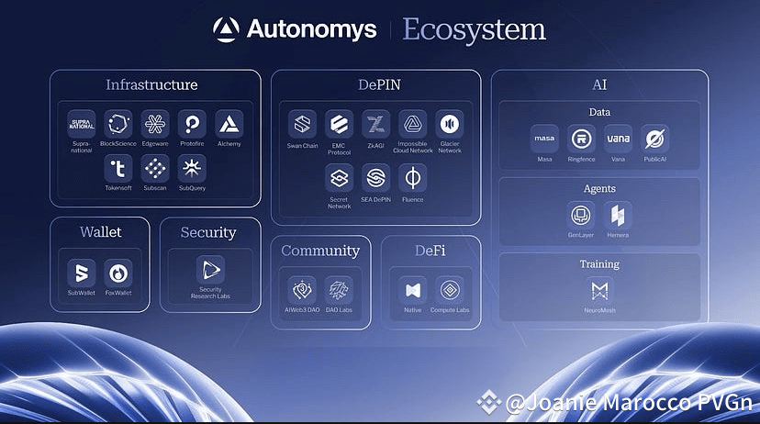760x424 pixels.
Task: Click the Agents subheading
Action: click(599, 188)
